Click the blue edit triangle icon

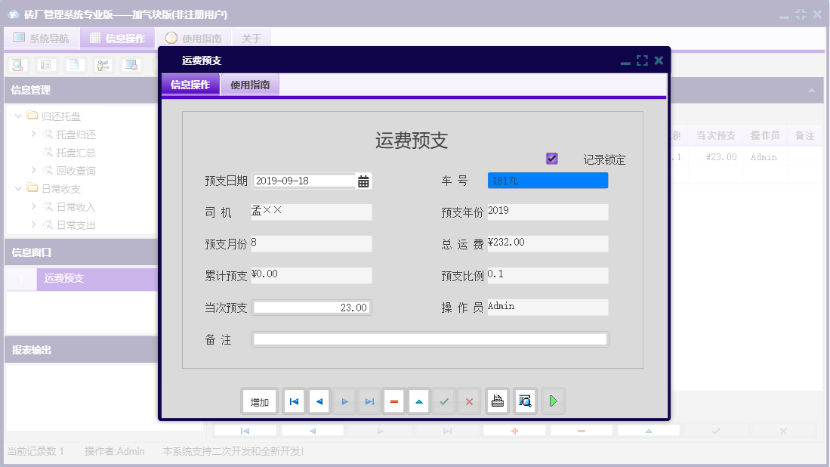click(x=418, y=401)
